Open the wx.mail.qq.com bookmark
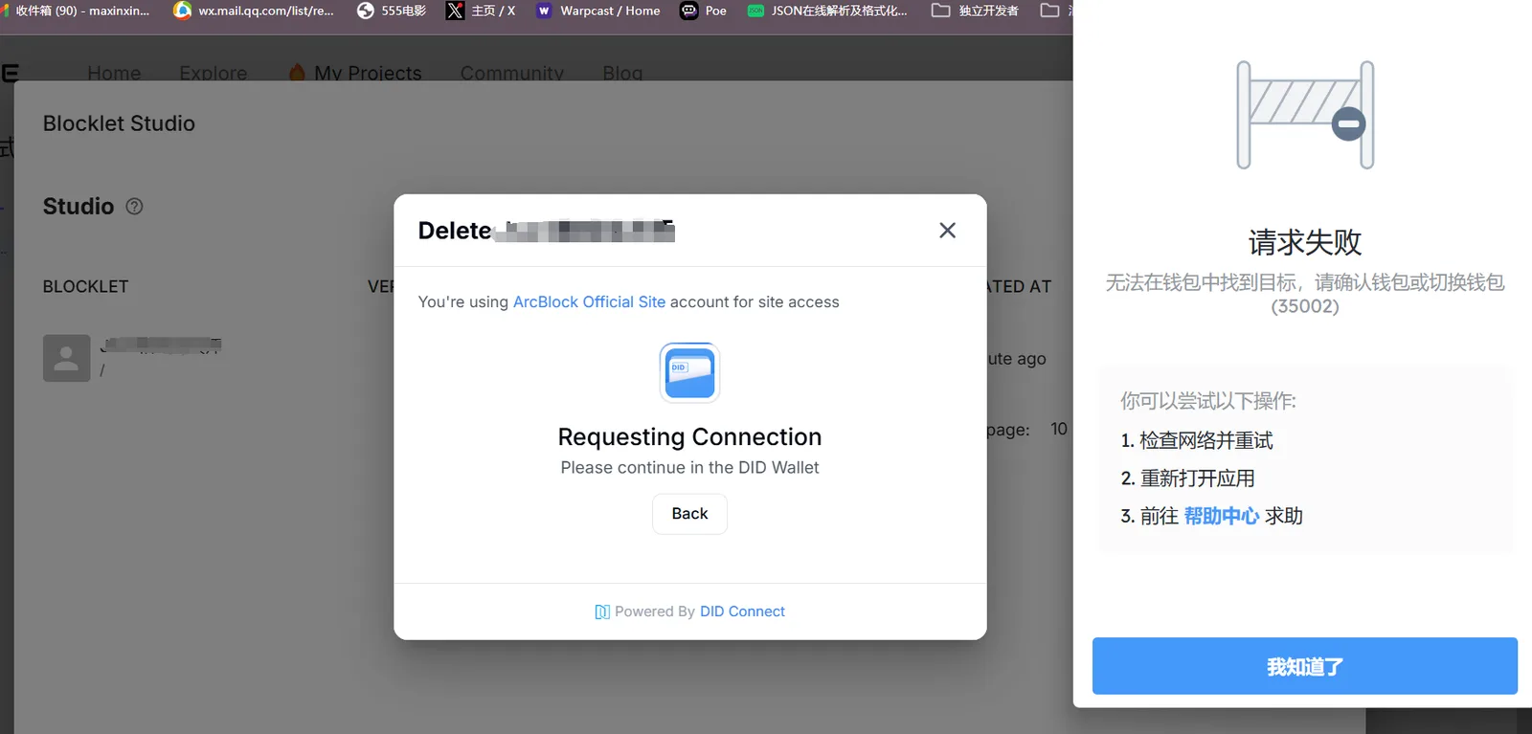This screenshot has height=734, width=1532. pos(254,11)
